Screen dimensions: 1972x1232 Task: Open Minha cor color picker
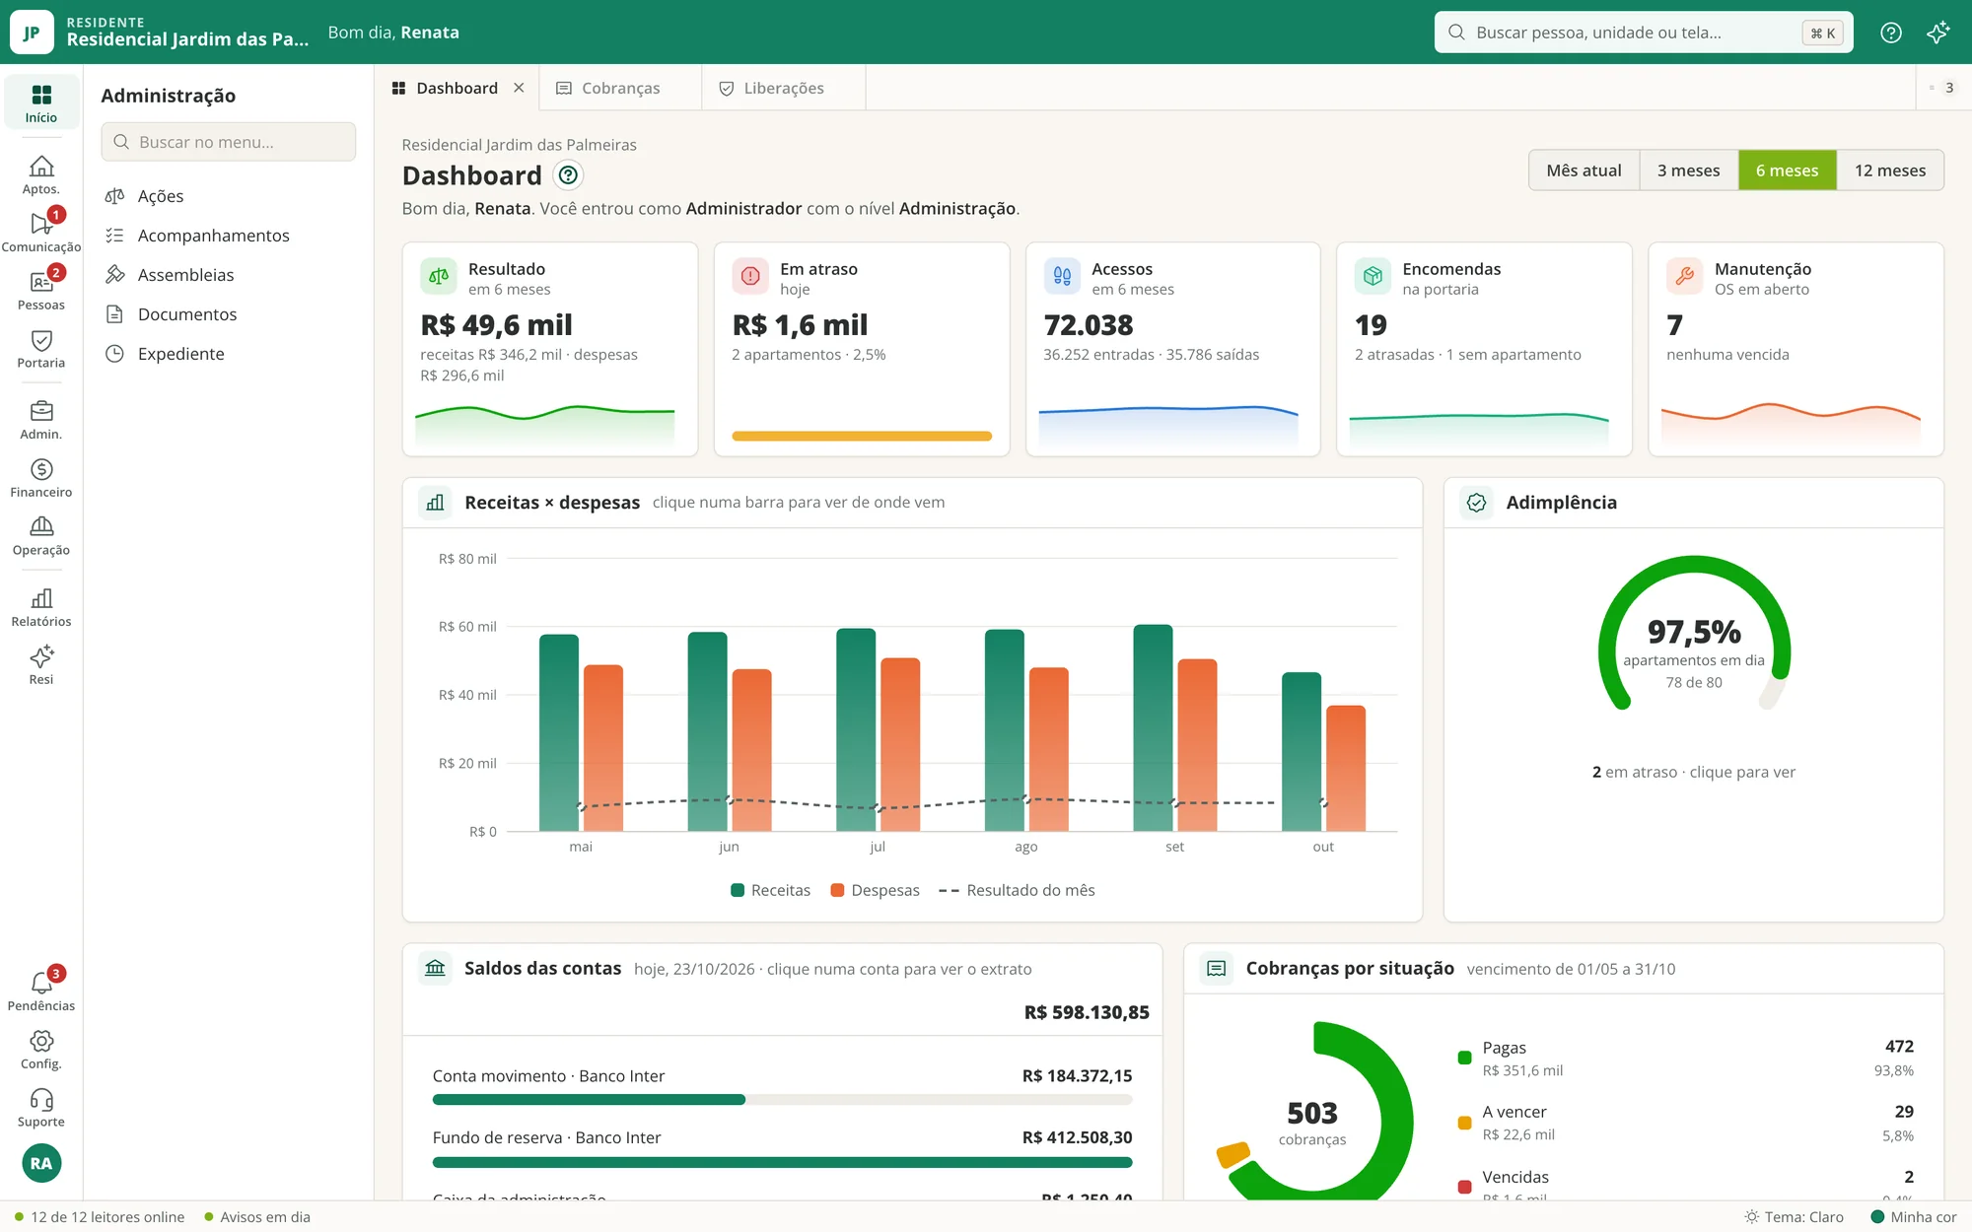pyautogui.click(x=1913, y=1217)
